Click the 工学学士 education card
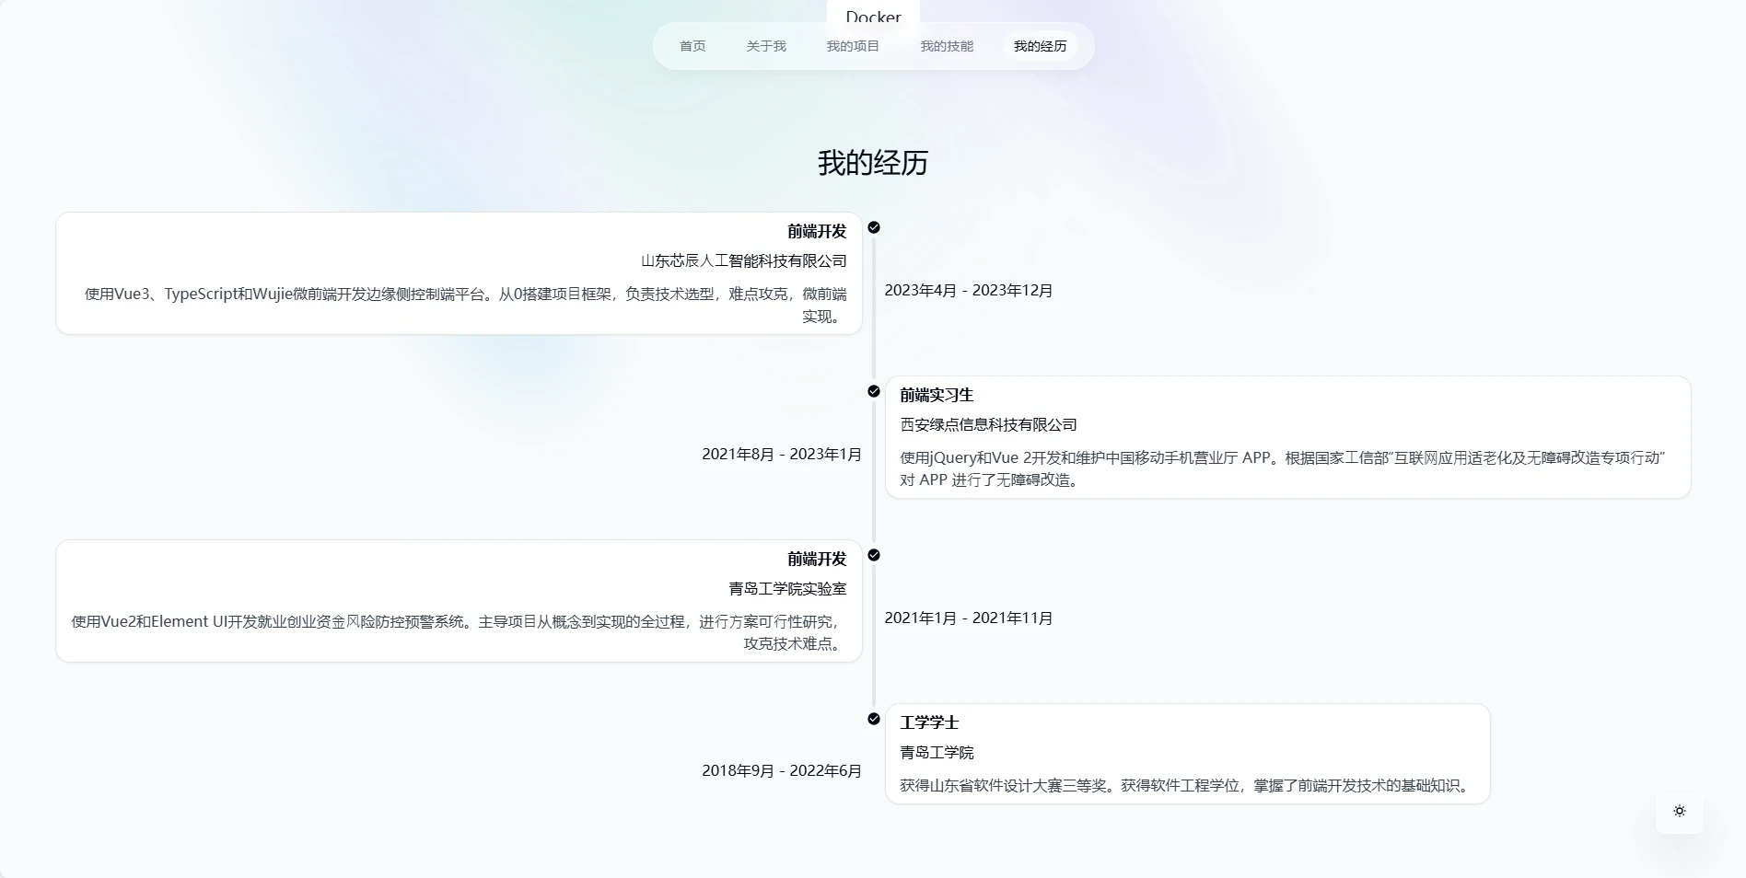This screenshot has height=878, width=1746. (1187, 753)
